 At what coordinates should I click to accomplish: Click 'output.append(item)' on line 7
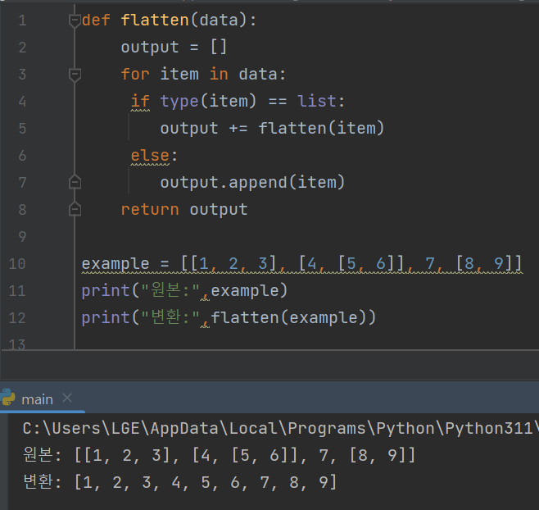(x=252, y=182)
